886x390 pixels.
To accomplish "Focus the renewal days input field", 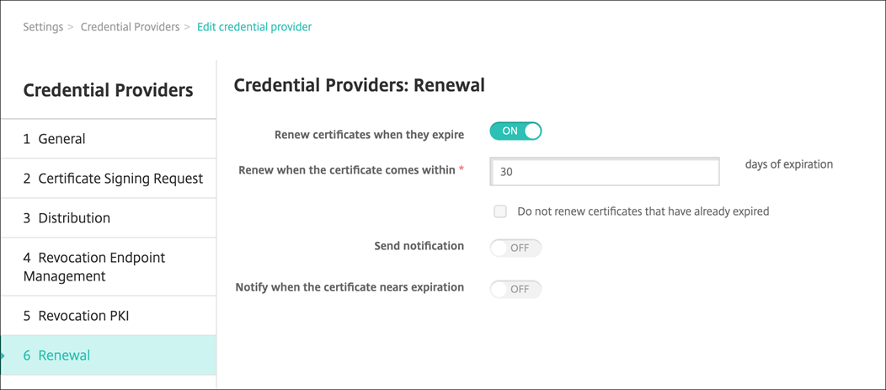I will click(x=605, y=172).
